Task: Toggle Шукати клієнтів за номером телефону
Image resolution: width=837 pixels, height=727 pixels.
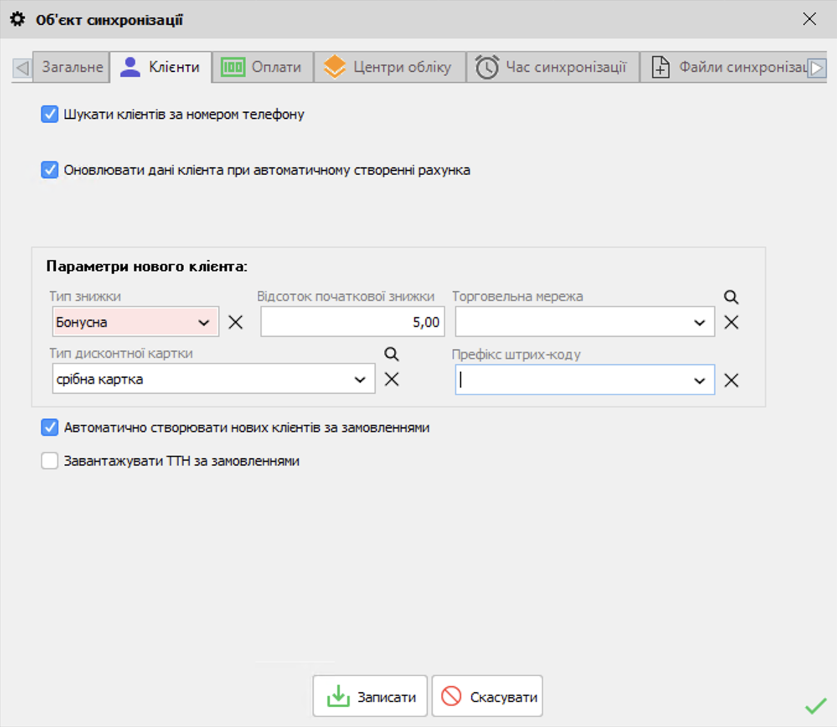Action: (x=50, y=114)
